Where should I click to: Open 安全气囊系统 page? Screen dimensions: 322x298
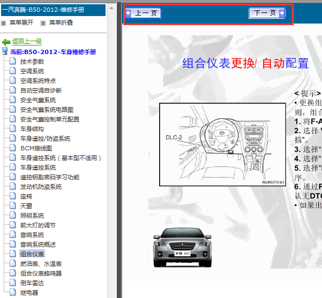(x=38, y=100)
